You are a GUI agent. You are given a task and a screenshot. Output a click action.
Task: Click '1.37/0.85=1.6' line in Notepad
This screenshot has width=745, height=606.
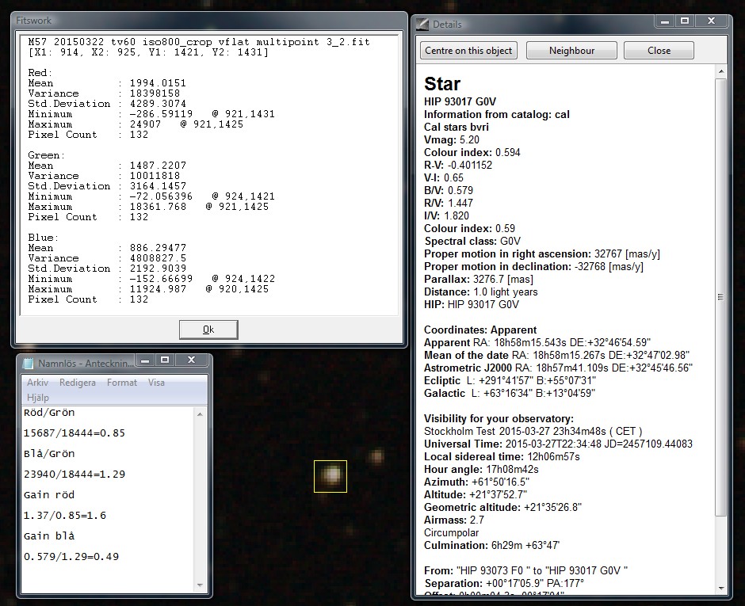pos(65,515)
